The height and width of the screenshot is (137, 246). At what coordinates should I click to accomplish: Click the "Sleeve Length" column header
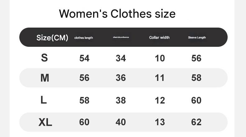pos(197,38)
